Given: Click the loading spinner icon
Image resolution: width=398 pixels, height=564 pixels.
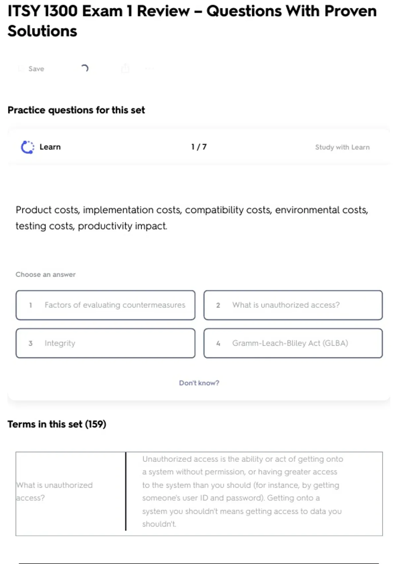Looking at the screenshot, I should pos(85,68).
